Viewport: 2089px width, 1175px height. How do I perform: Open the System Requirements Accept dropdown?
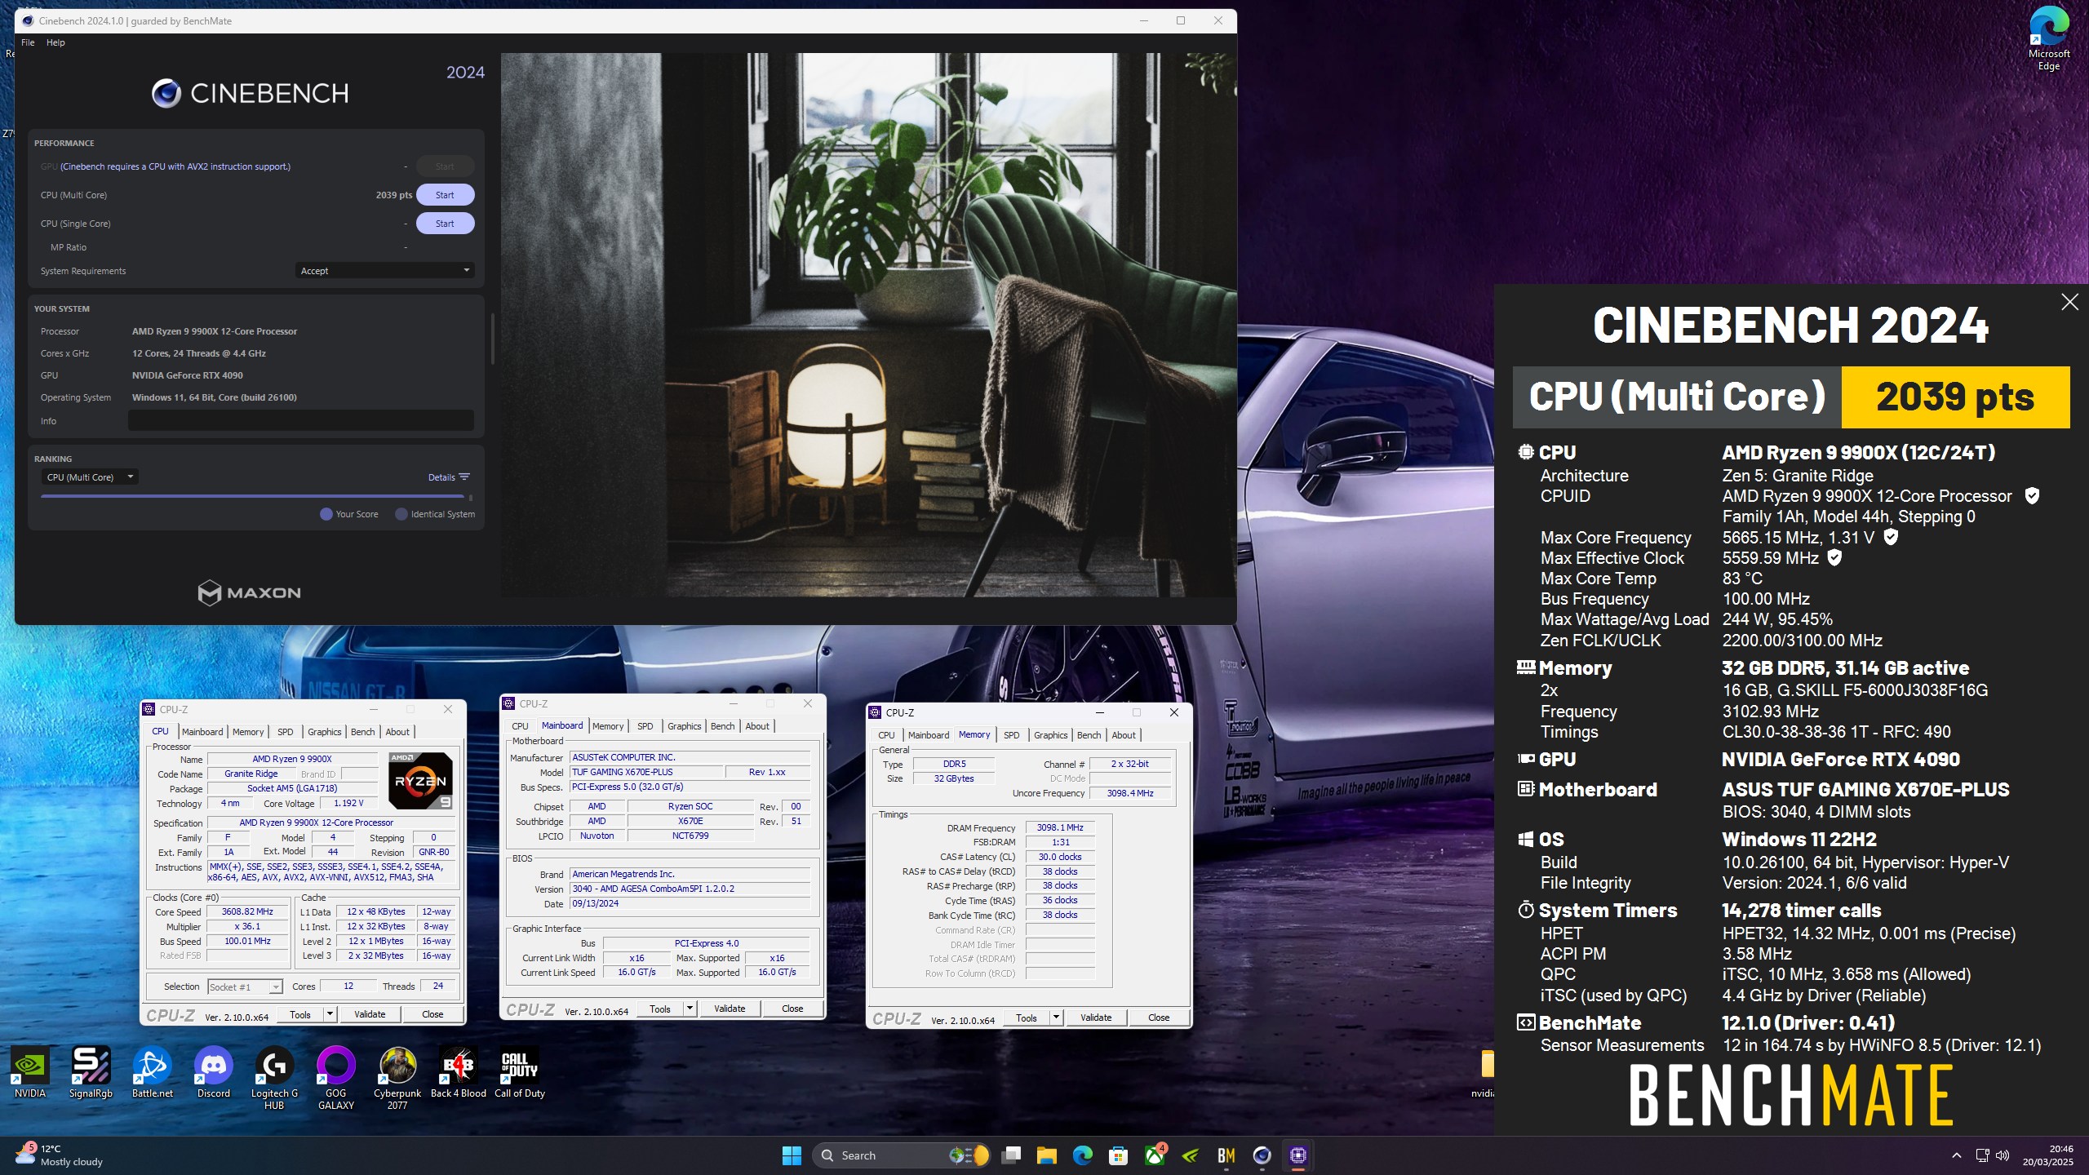pyautogui.click(x=384, y=271)
